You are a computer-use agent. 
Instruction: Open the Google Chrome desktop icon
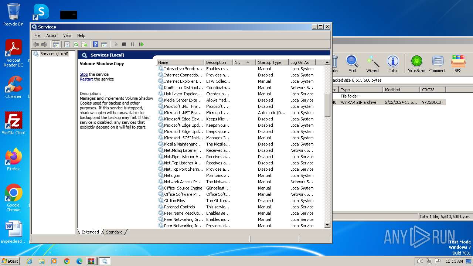(x=13, y=198)
